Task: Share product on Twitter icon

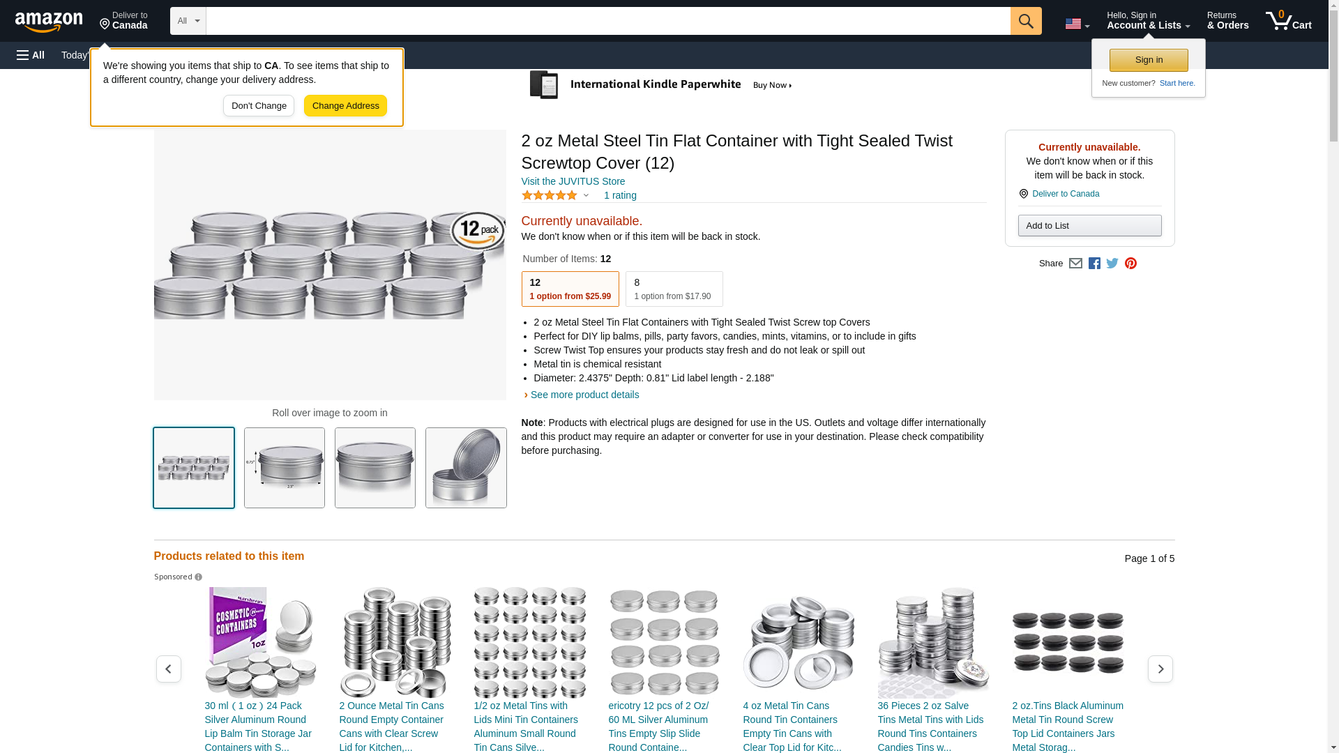Action: pos(1112,264)
